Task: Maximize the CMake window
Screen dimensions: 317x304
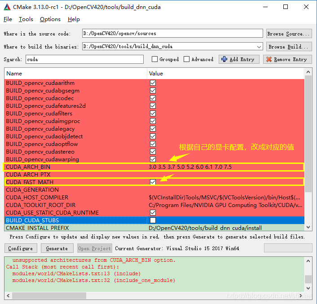Action: (x=286, y=7)
